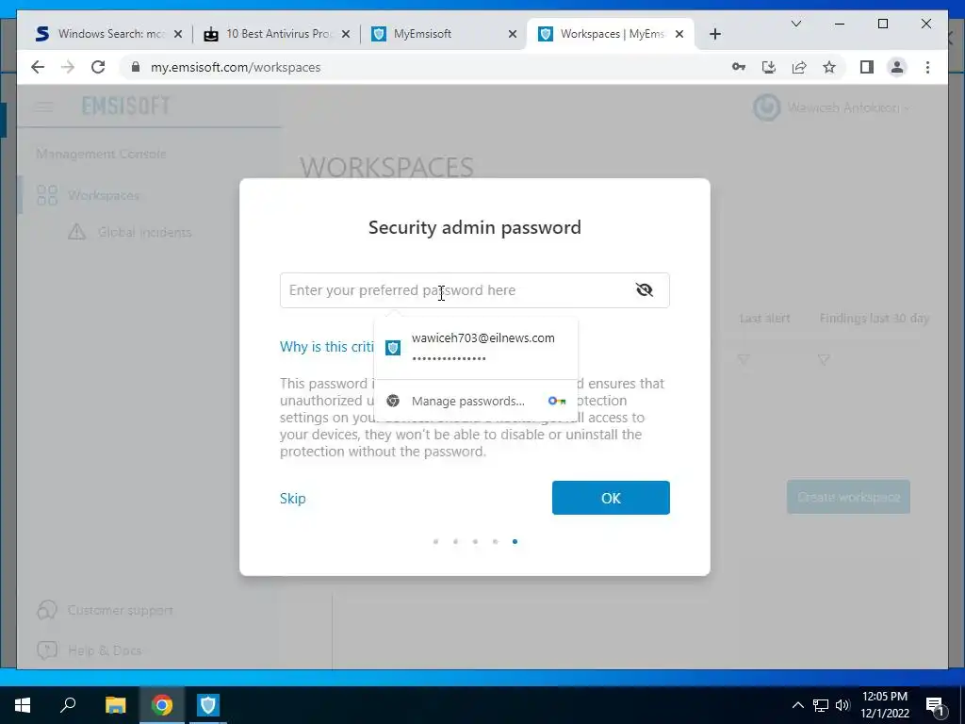Close the Workspaces tab

[x=679, y=34]
